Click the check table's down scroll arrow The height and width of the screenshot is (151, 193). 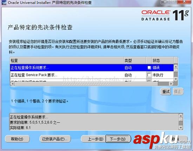tap(176, 79)
